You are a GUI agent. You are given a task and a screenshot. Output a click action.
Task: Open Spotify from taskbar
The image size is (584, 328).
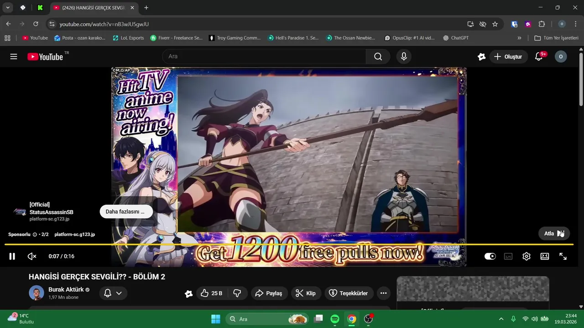click(x=335, y=319)
